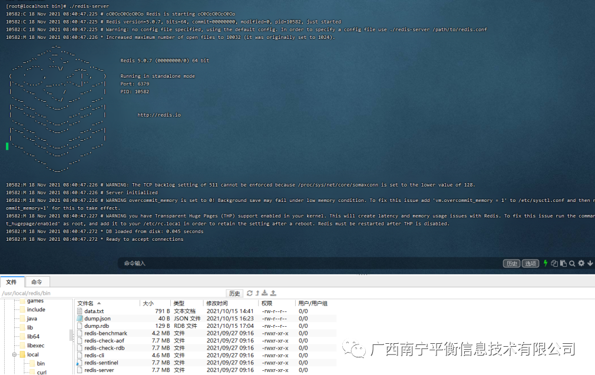Click the redis-benchmark file icon
595x375 pixels.
click(80, 333)
